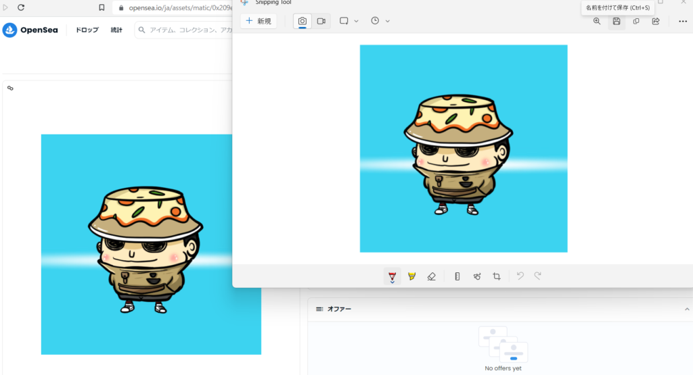Click the Redo arrow in Snipping Tool

(538, 276)
